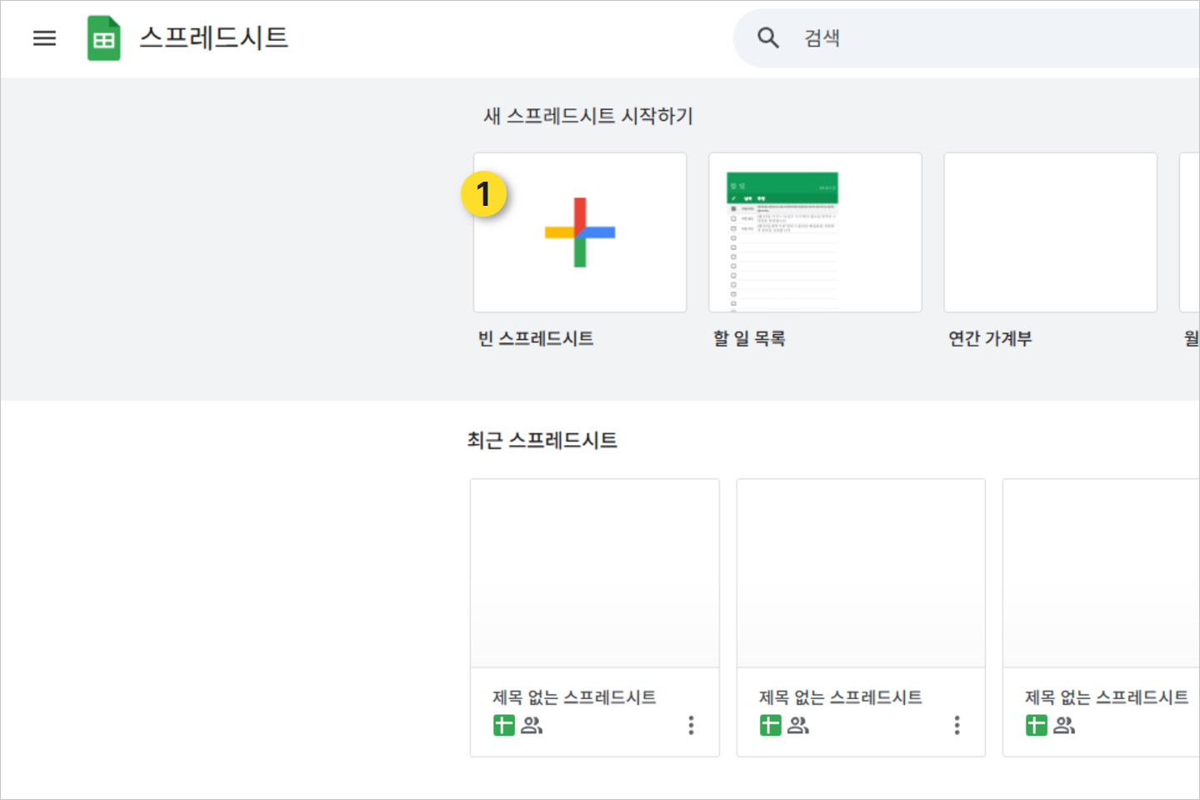Click the 스프레드시트 app title

point(214,37)
